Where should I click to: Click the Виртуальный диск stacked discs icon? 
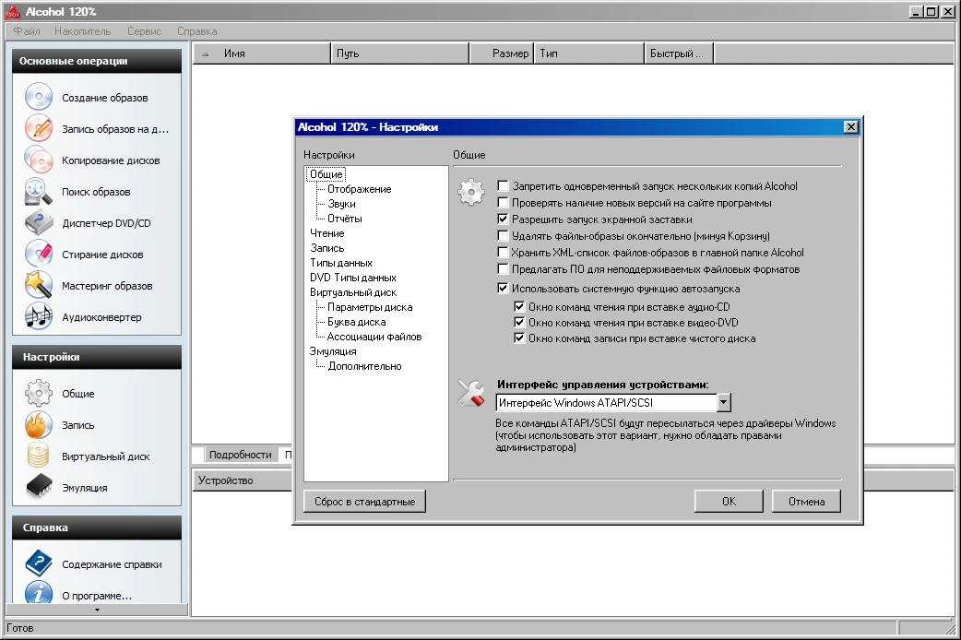pos(39,456)
